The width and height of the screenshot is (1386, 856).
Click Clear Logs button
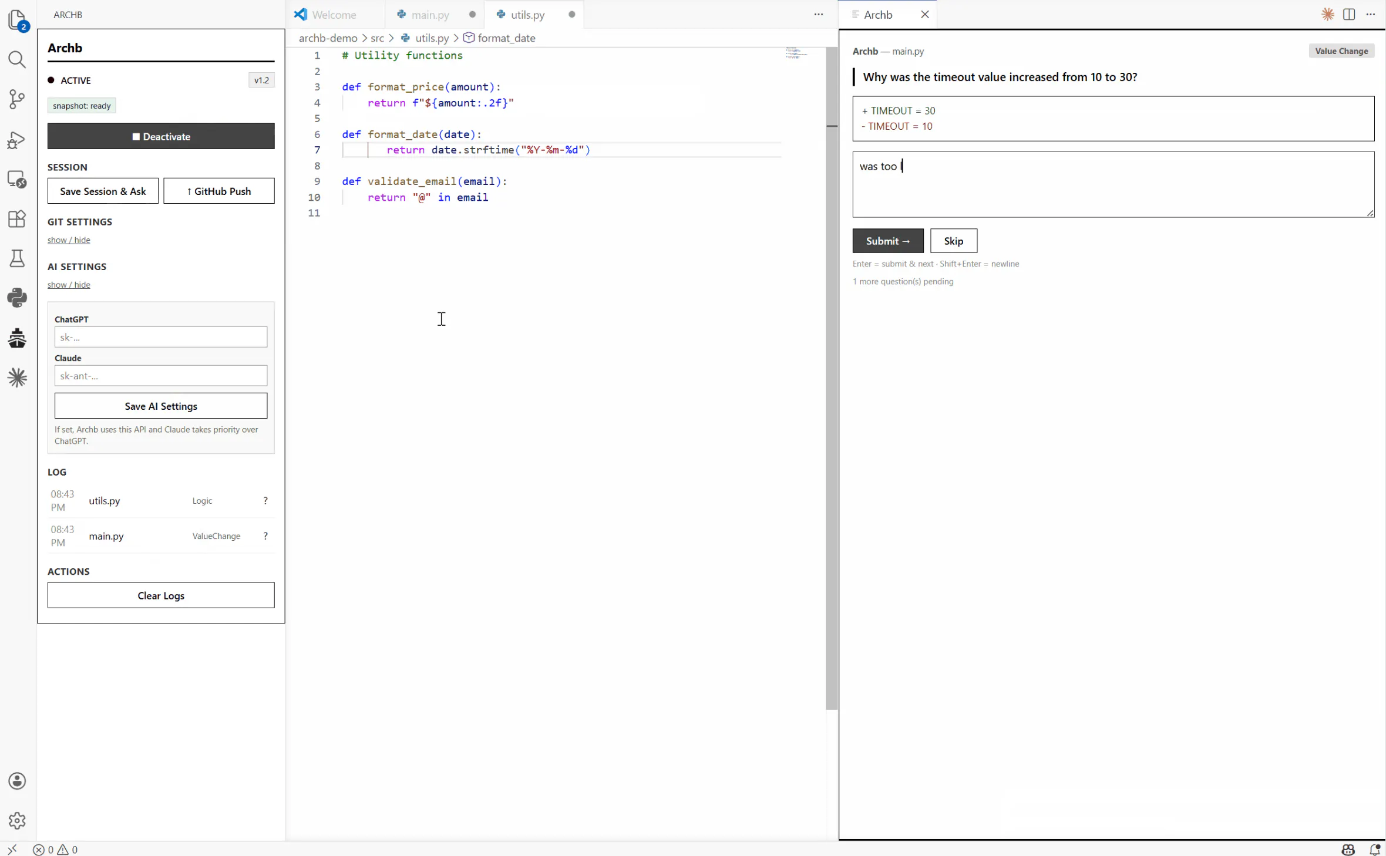(161, 595)
